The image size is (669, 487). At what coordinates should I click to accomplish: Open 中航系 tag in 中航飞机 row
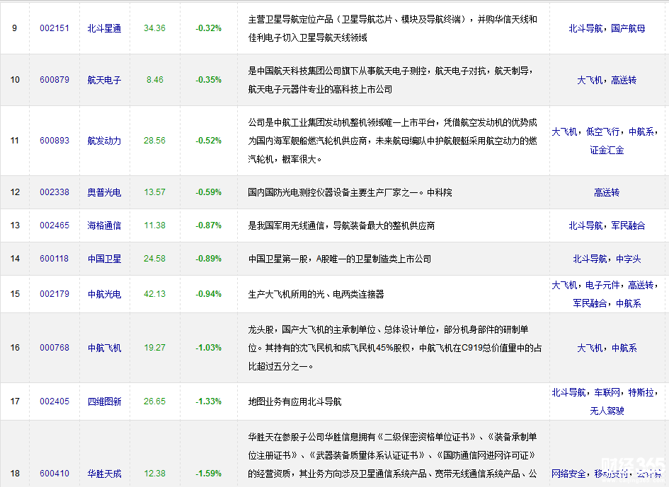pyautogui.click(x=624, y=348)
